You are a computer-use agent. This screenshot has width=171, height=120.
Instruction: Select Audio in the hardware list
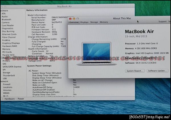tap(5, 16)
